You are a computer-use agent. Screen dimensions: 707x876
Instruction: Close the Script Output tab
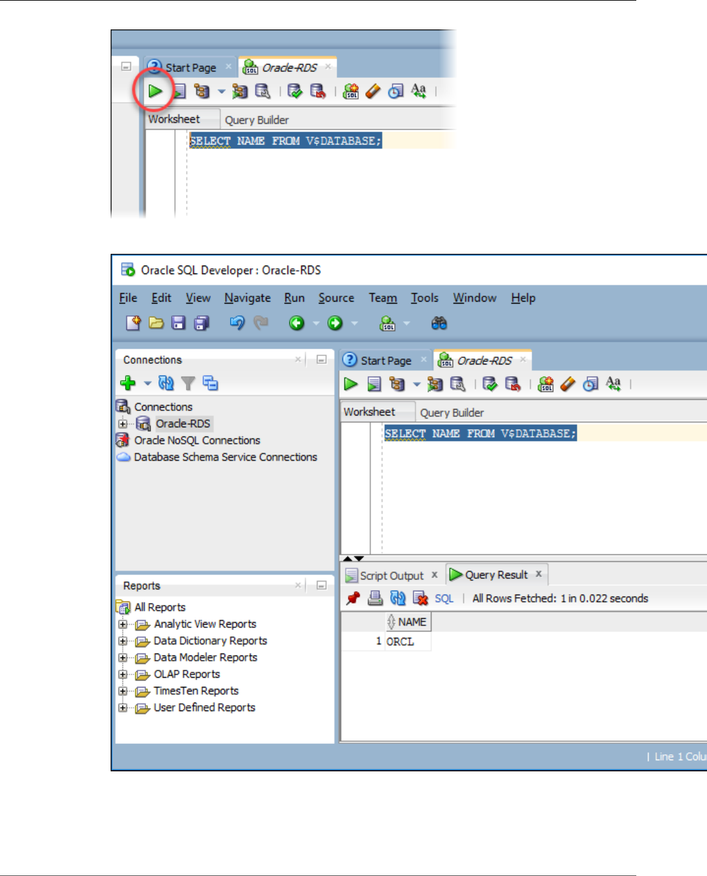point(434,574)
